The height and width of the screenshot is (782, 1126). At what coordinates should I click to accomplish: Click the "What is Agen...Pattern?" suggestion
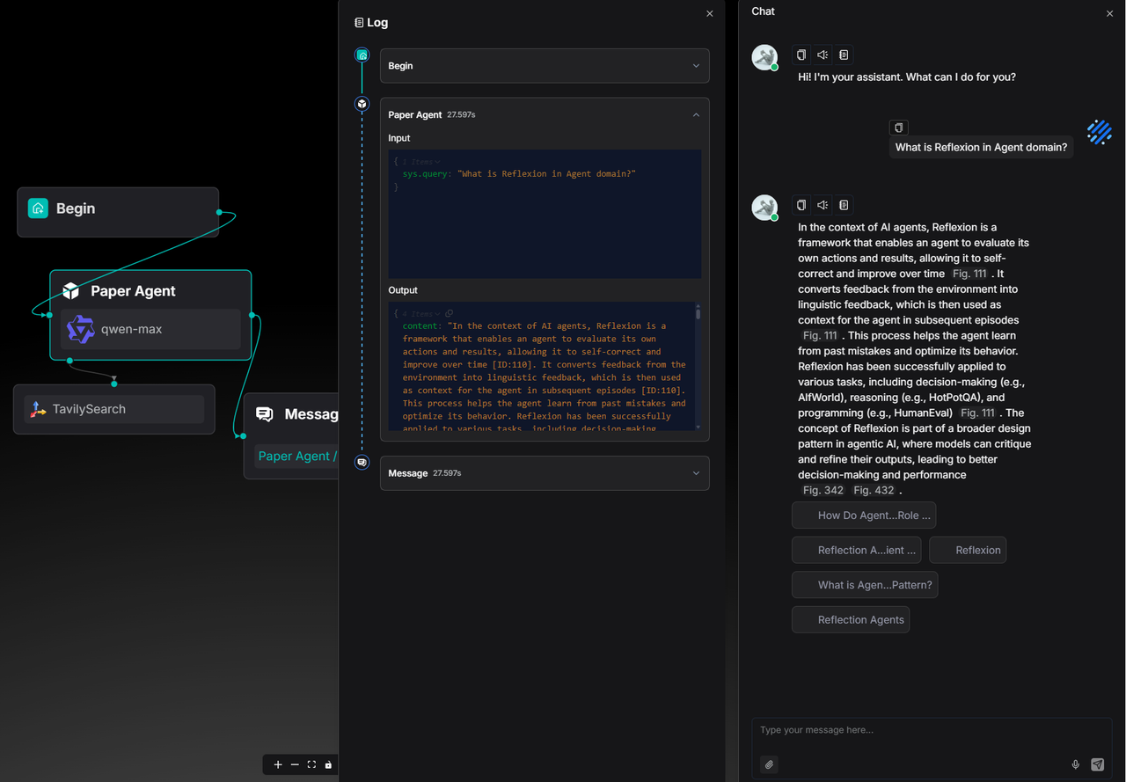click(865, 585)
